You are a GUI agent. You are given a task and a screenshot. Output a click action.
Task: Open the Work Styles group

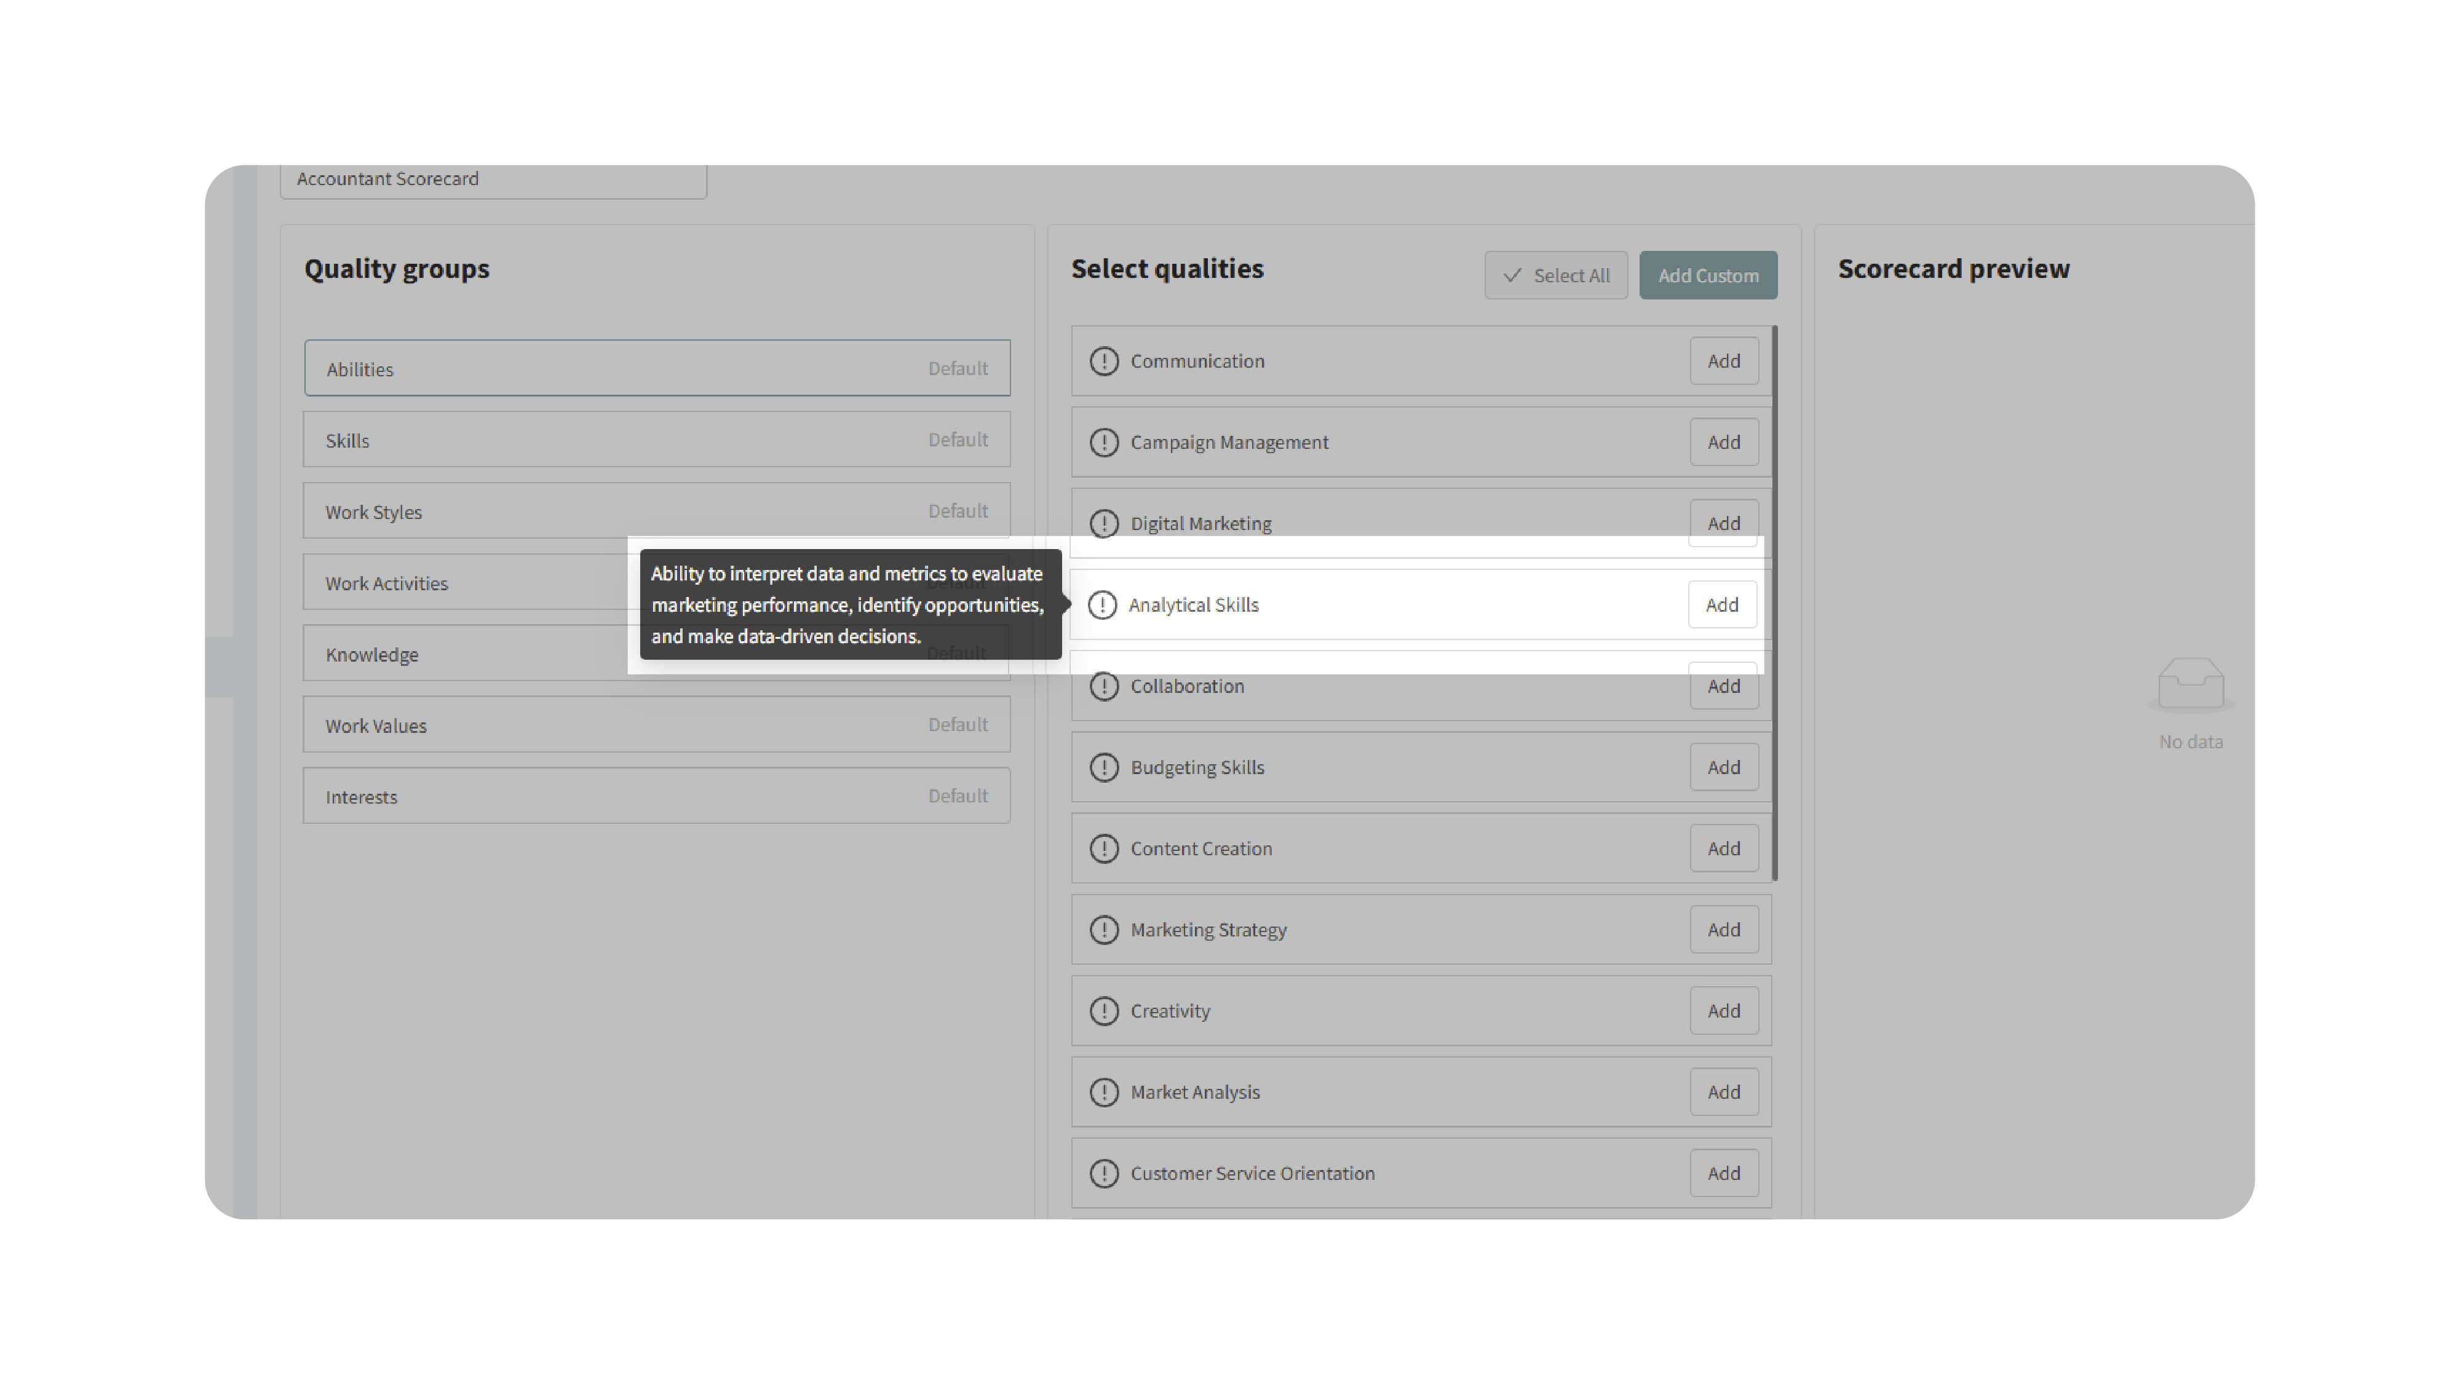pyautogui.click(x=657, y=512)
